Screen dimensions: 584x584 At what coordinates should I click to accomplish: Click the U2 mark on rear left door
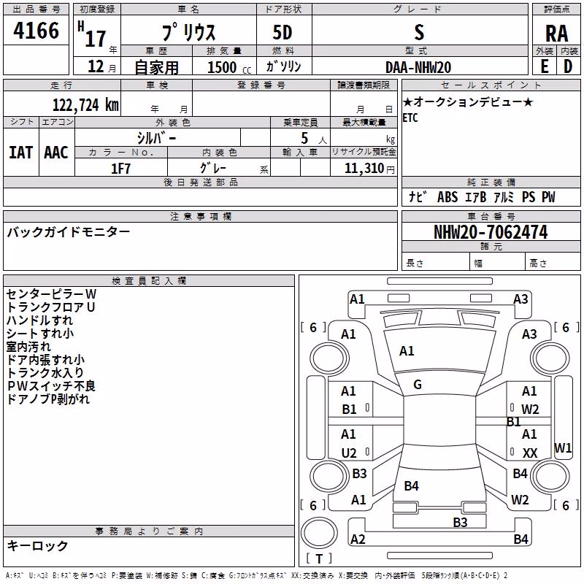pyautogui.click(x=349, y=453)
